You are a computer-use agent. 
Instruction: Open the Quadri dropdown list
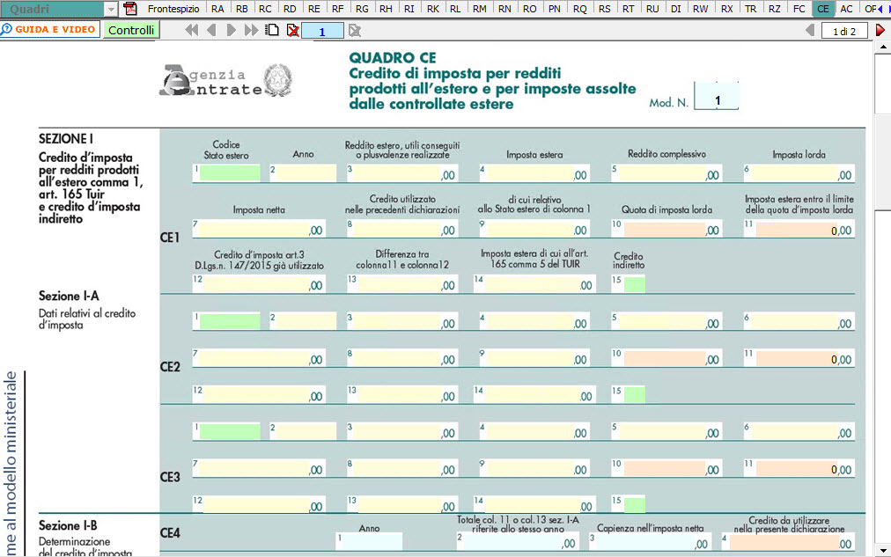(111, 9)
